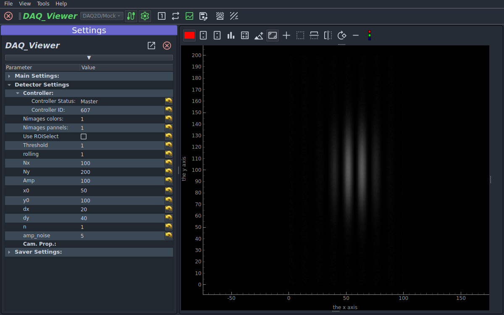504x315 pixels.
Task: Revert the x0 value with its arrow
Action: click(168, 190)
